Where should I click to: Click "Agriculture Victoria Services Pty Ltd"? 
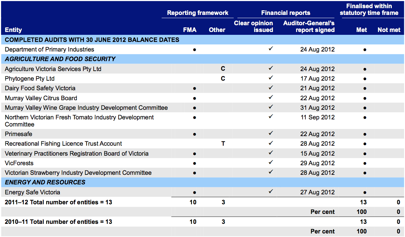(x=53, y=69)
